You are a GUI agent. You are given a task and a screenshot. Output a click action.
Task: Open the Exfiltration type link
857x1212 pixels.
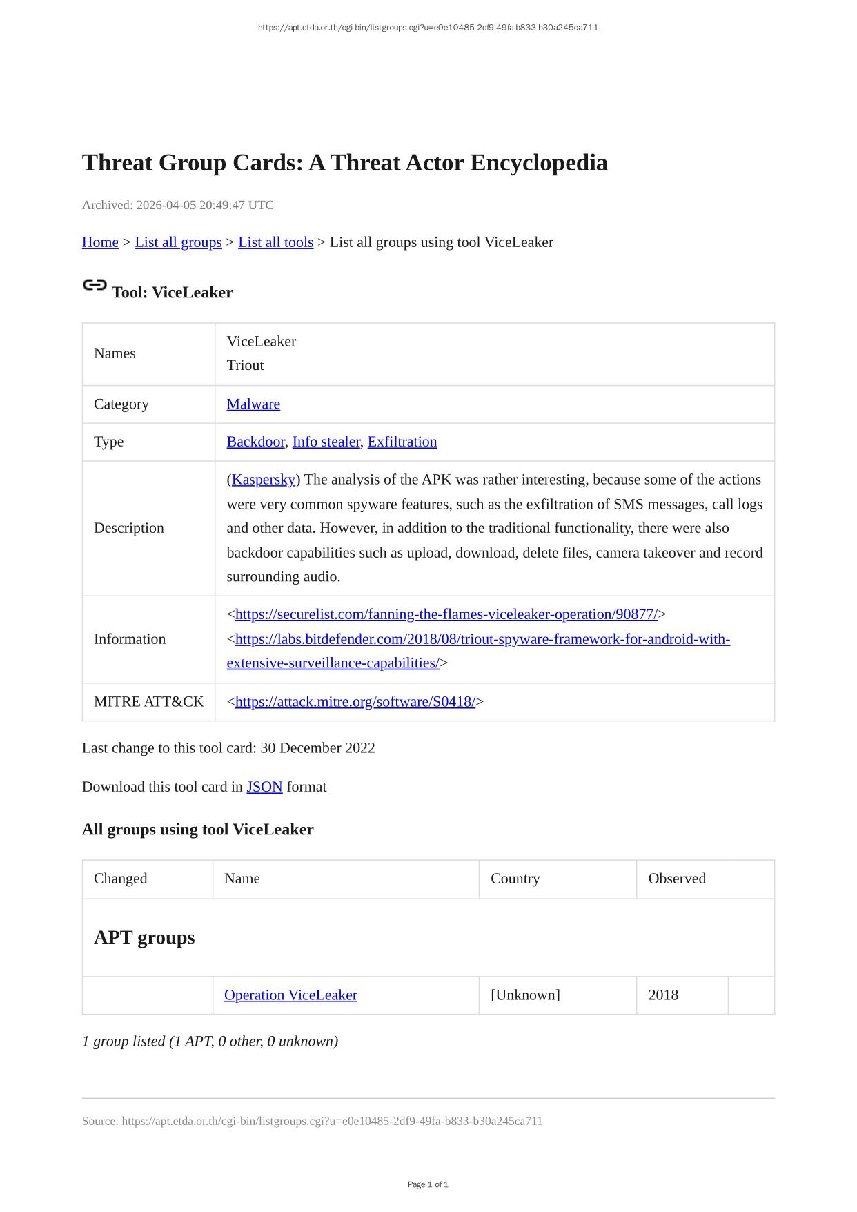[402, 442]
